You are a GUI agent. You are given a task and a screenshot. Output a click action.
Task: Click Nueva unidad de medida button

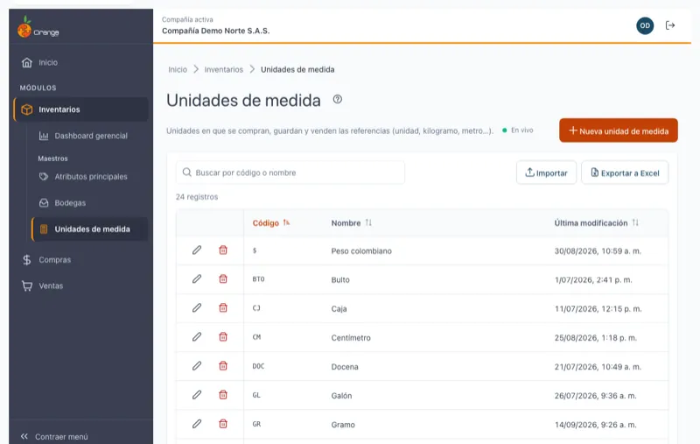(x=619, y=130)
